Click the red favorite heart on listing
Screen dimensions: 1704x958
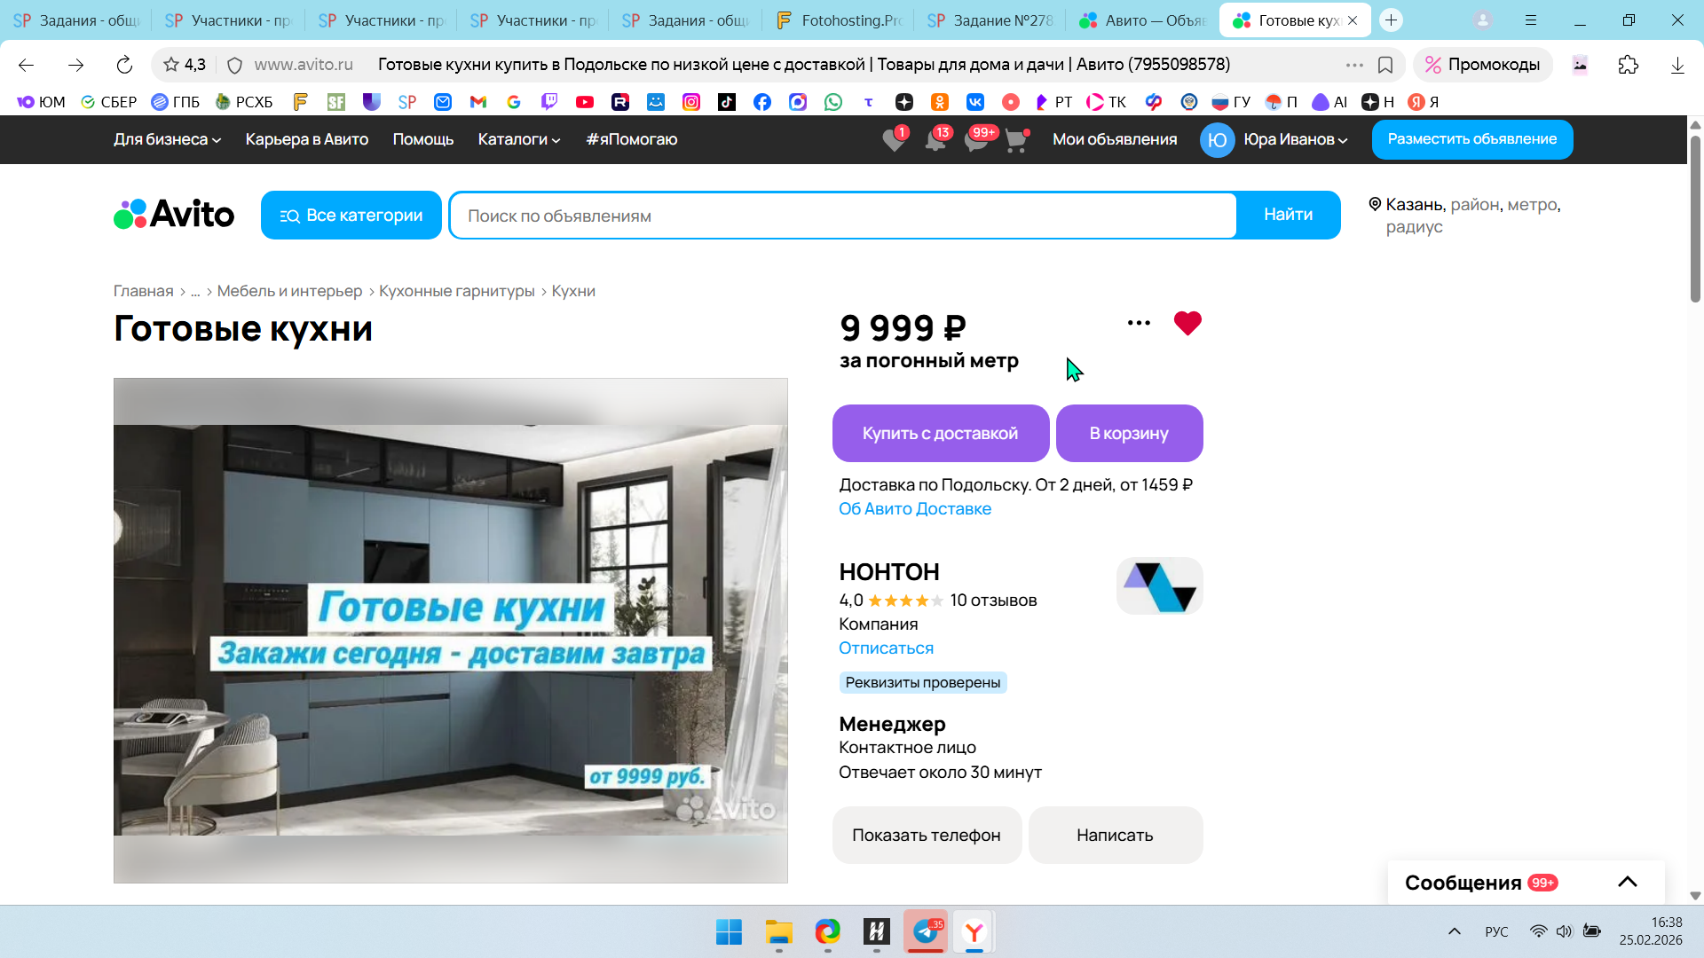[x=1187, y=323]
